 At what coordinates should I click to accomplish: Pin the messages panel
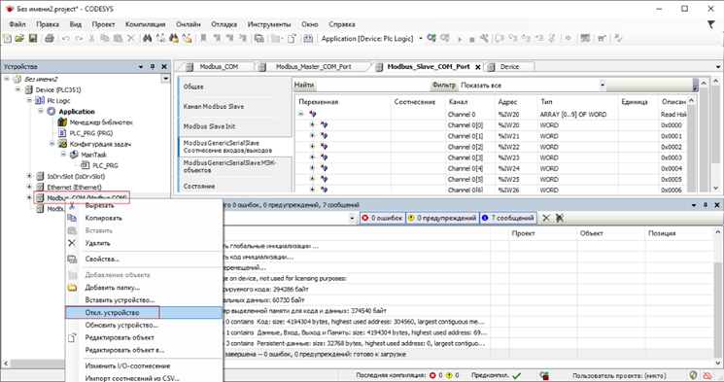(706, 205)
